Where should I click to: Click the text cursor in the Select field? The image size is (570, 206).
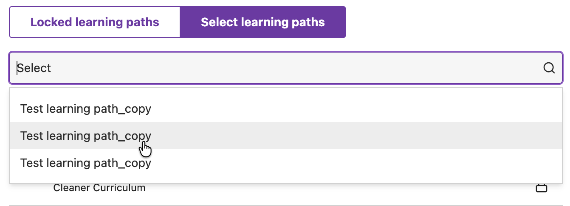coord(17,68)
